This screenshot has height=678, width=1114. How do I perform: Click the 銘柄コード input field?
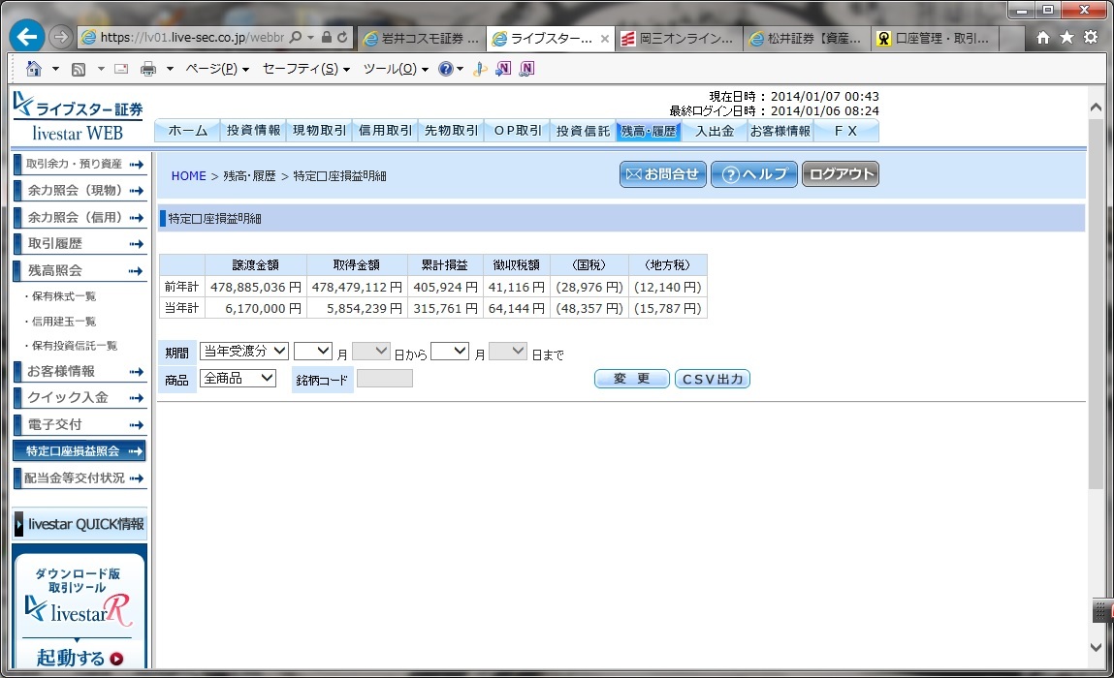click(384, 379)
